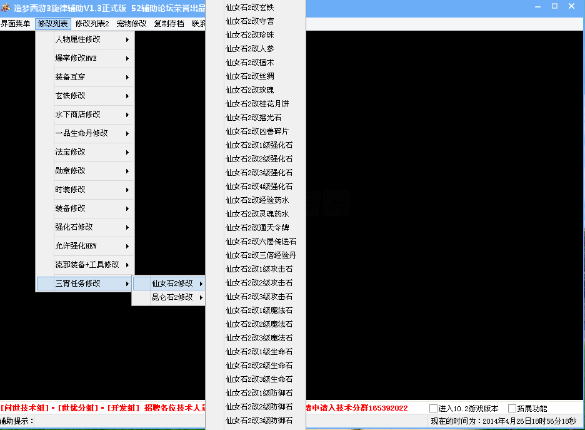The image size is (585, 430).
Task: Choose 仙女石2改六层传送石
Action: [x=256, y=242]
